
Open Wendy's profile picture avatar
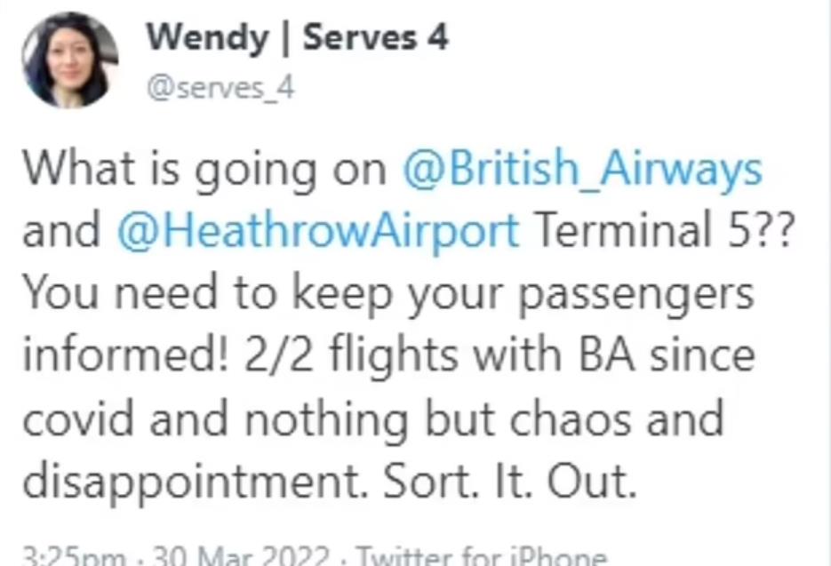coord(70,60)
